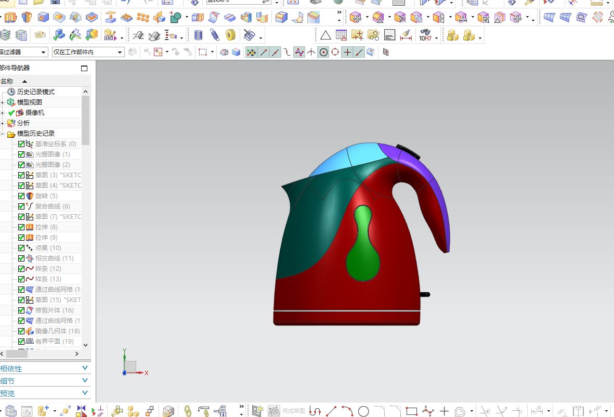Toggle the Enable Snap Point button
The image size is (614, 417).
[x=252, y=52]
